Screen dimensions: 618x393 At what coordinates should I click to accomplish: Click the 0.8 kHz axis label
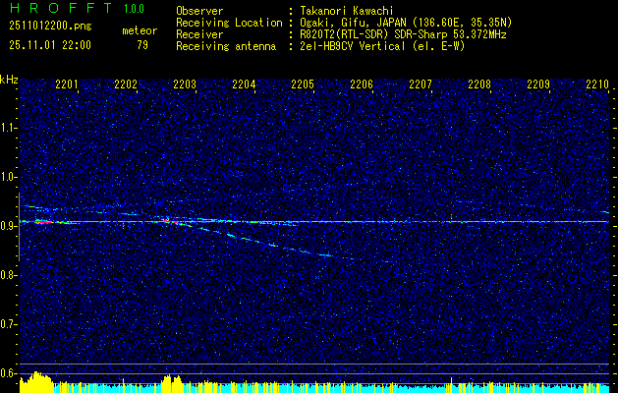click(x=9, y=275)
